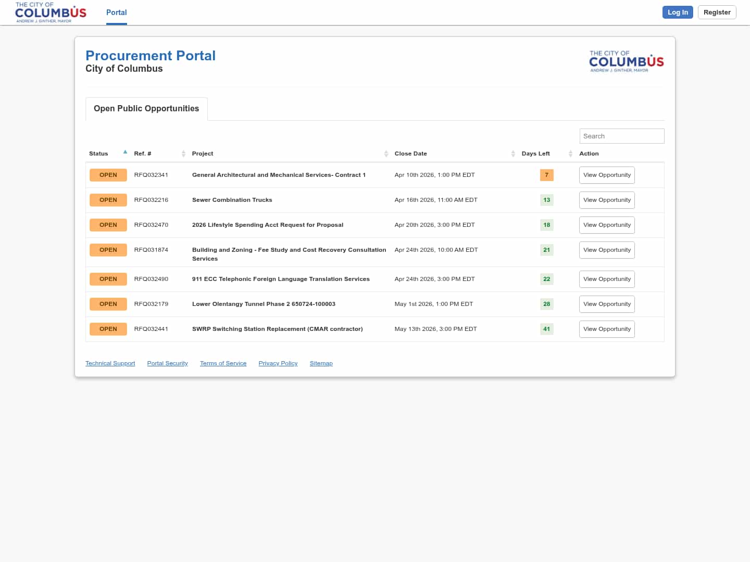
Task: Sort by Close Date column arrows
Action: [x=513, y=154]
